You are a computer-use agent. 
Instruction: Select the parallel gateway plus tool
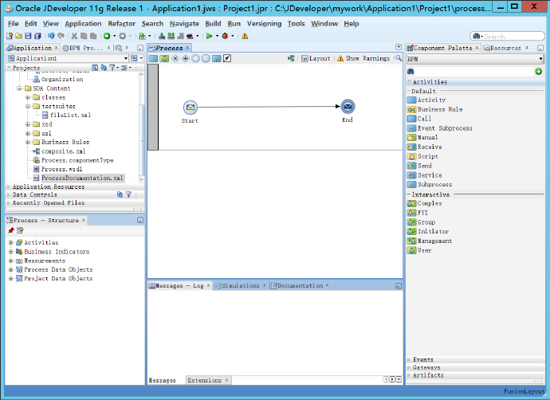click(186, 58)
